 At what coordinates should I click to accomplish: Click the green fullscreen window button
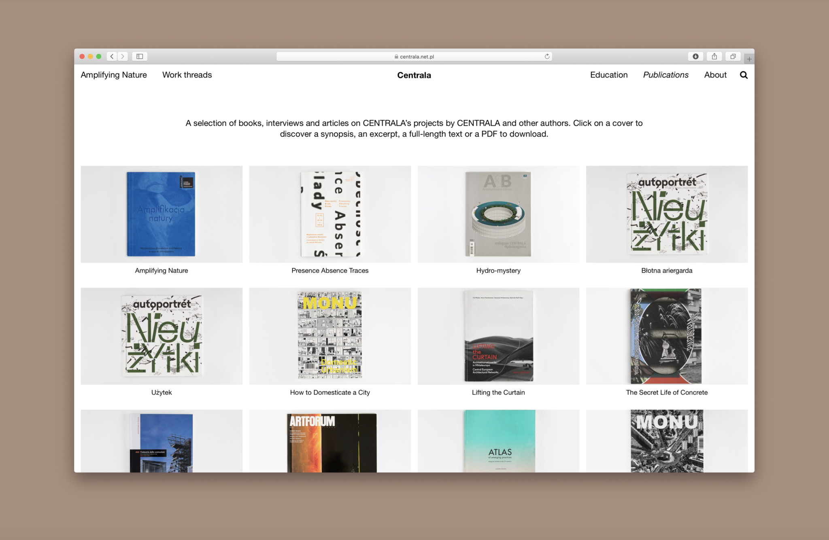click(x=99, y=56)
